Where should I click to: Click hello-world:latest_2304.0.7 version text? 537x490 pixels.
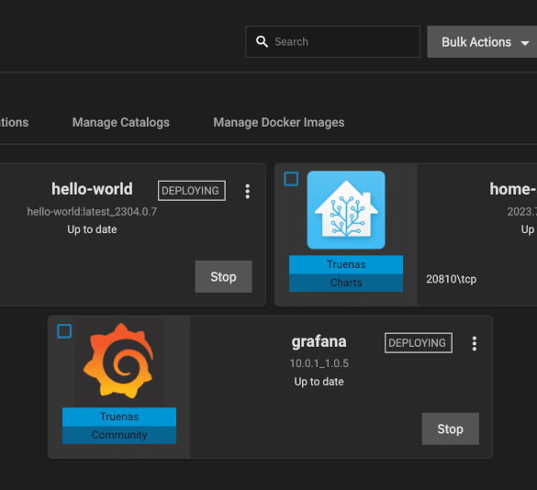click(92, 212)
